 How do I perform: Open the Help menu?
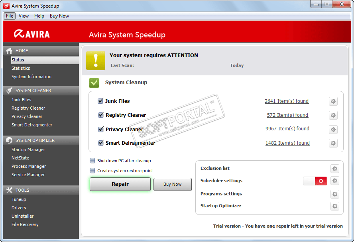39,16
